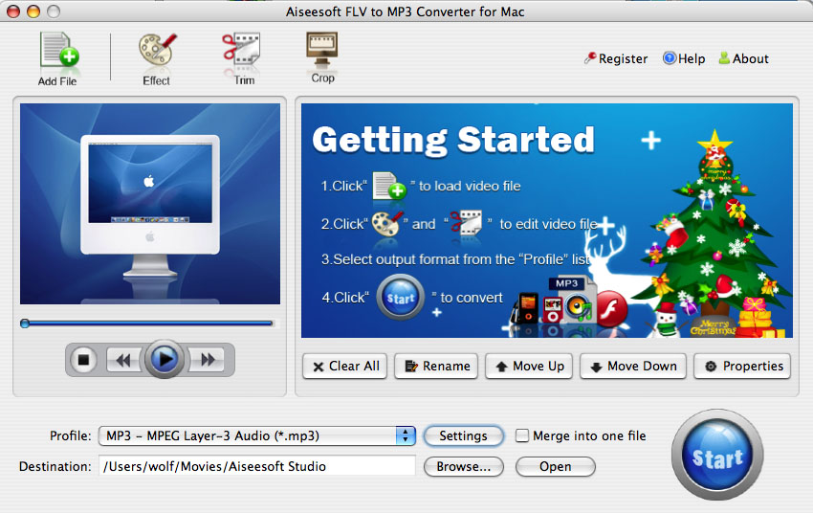The height and width of the screenshot is (513, 813).
Task: Click the rewind playback button
Action: point(122,360)
